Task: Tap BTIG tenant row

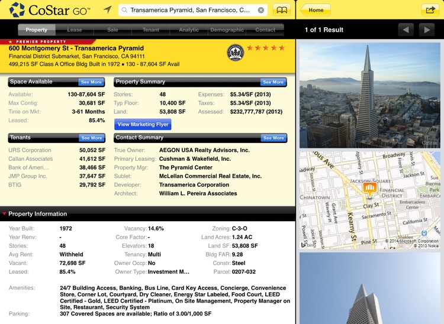Action: click(57, 185)
